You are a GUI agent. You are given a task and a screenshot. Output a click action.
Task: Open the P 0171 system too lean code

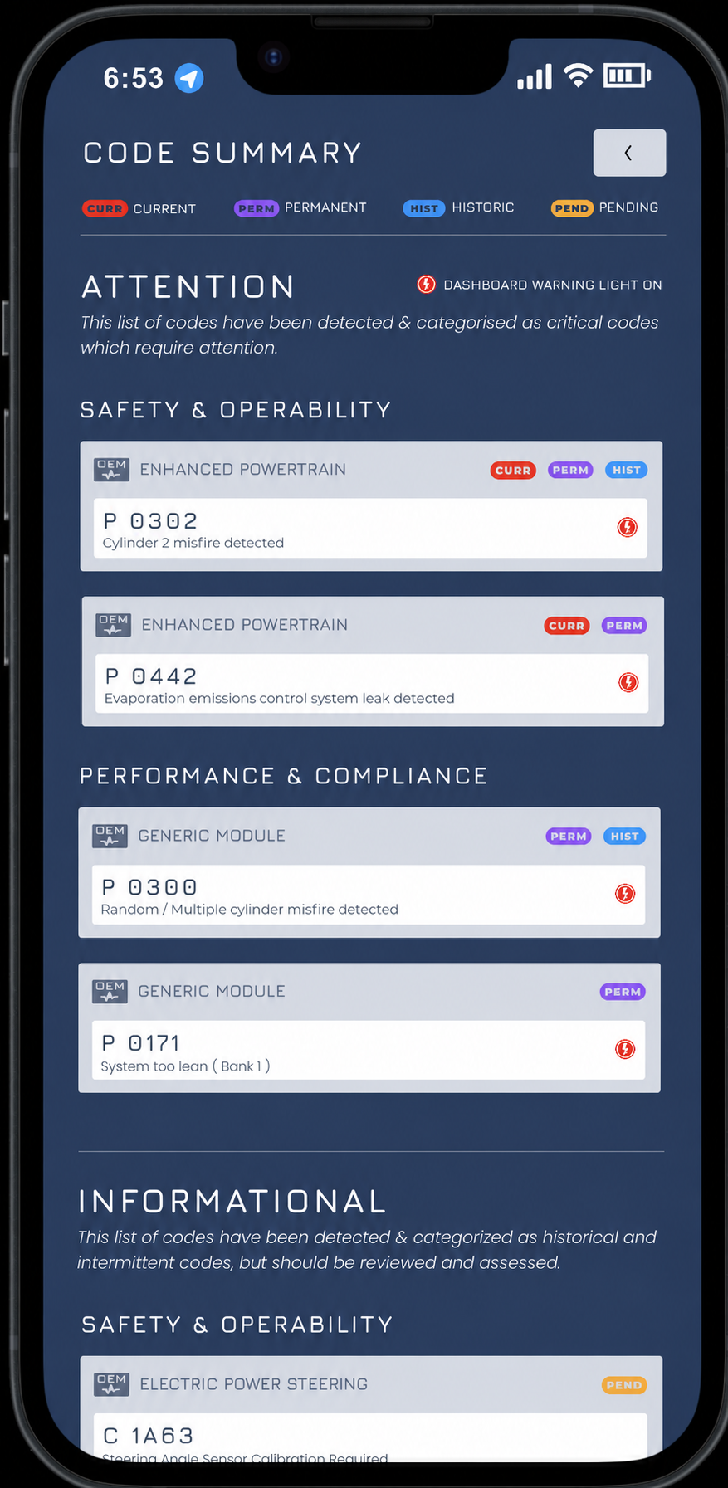click(x=369, y=1050)
